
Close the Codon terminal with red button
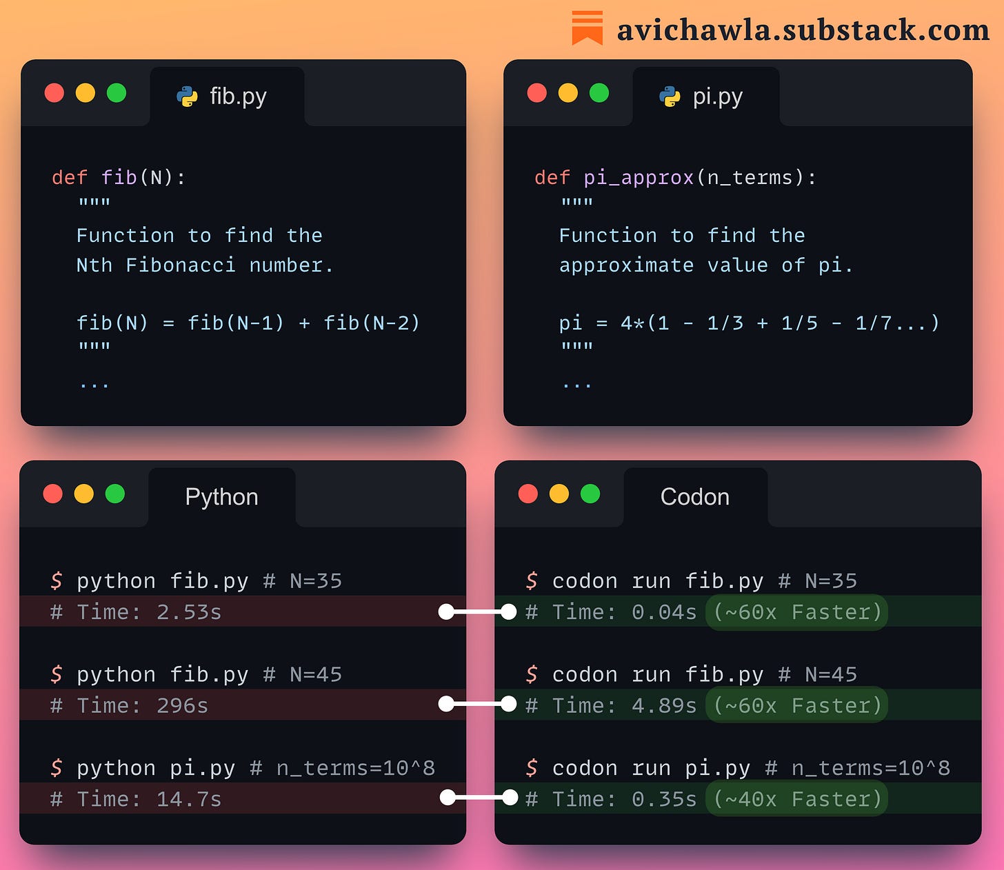528,494
